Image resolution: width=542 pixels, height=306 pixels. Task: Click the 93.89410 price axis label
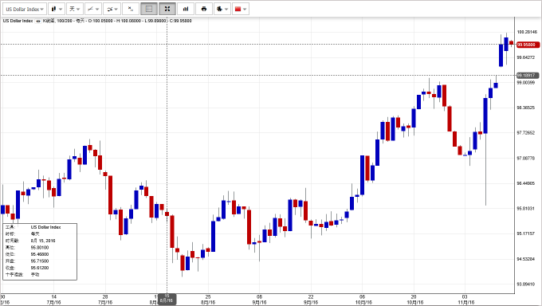point(526,284)
